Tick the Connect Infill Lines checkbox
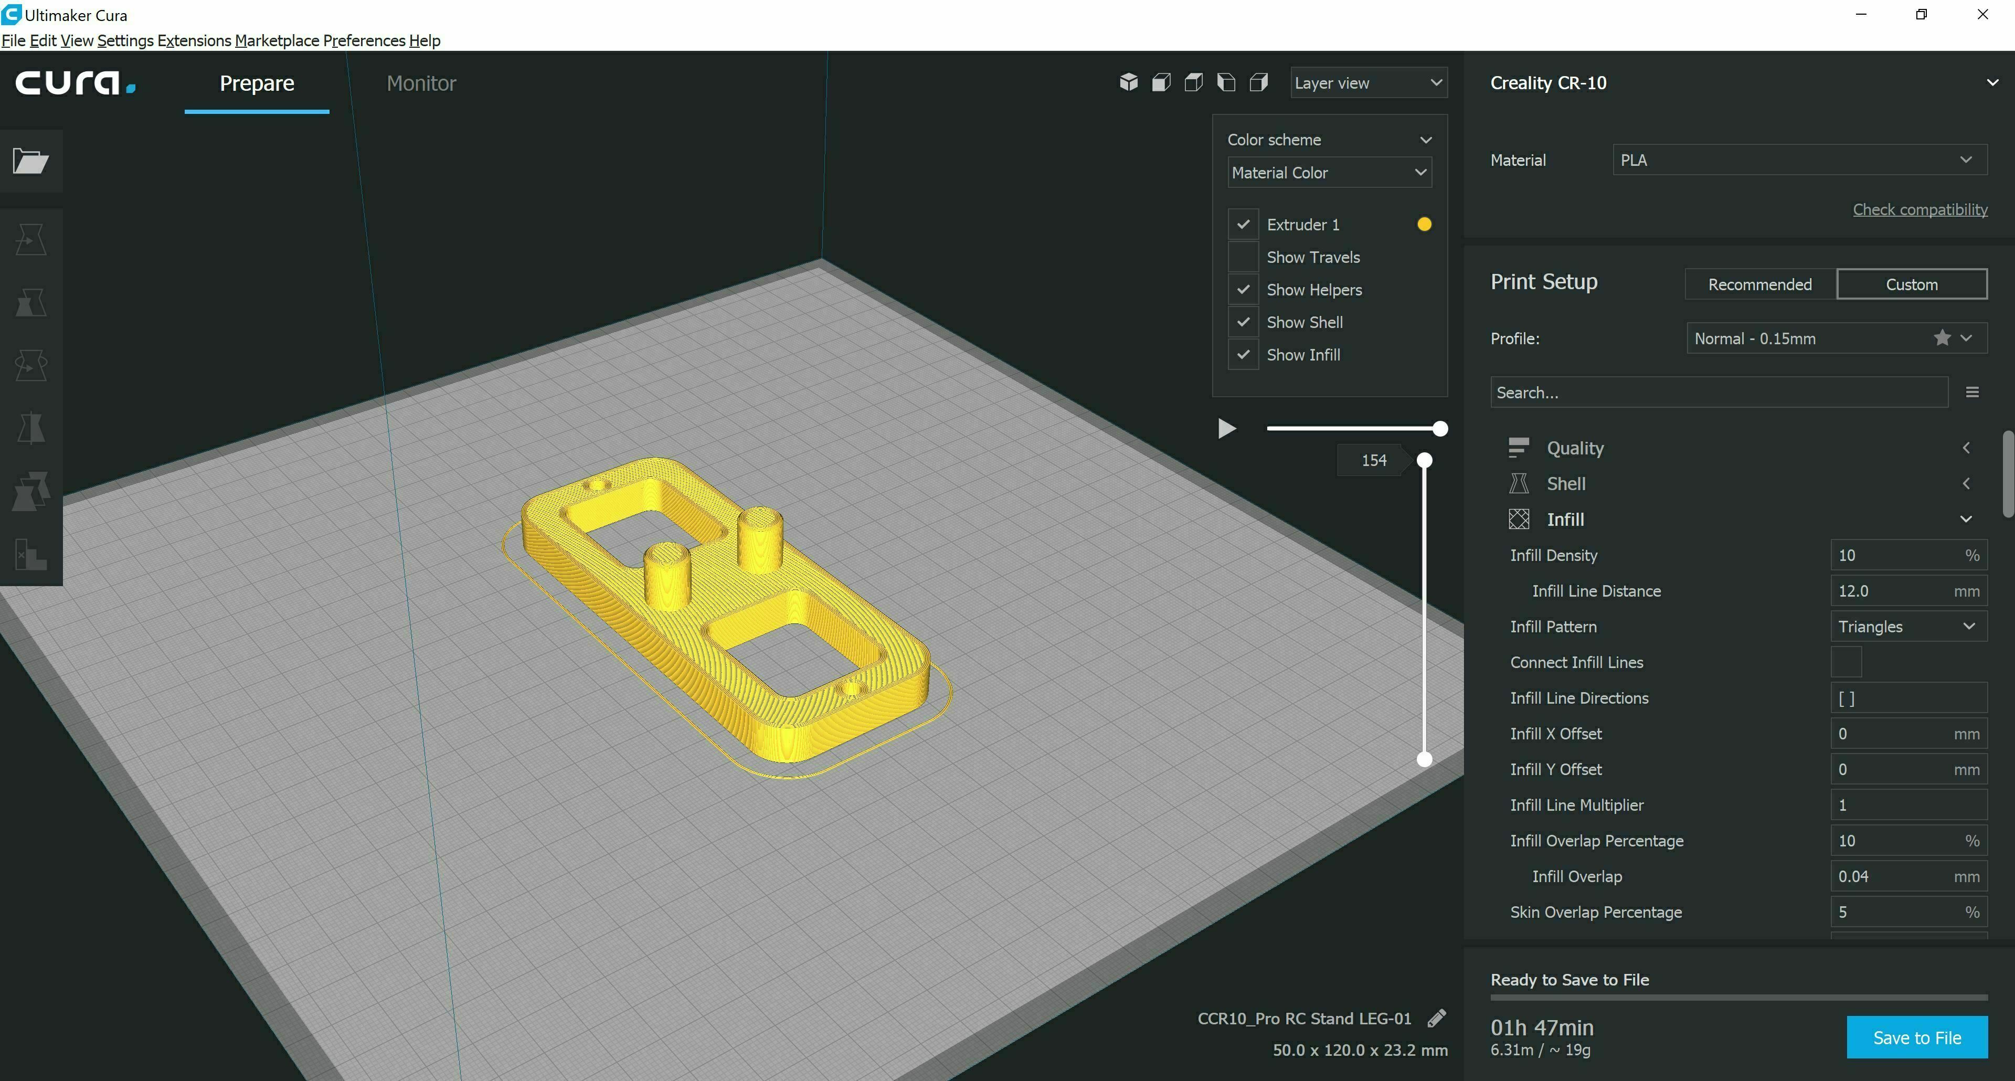 pyautogui.click(x=1846, y=663)
